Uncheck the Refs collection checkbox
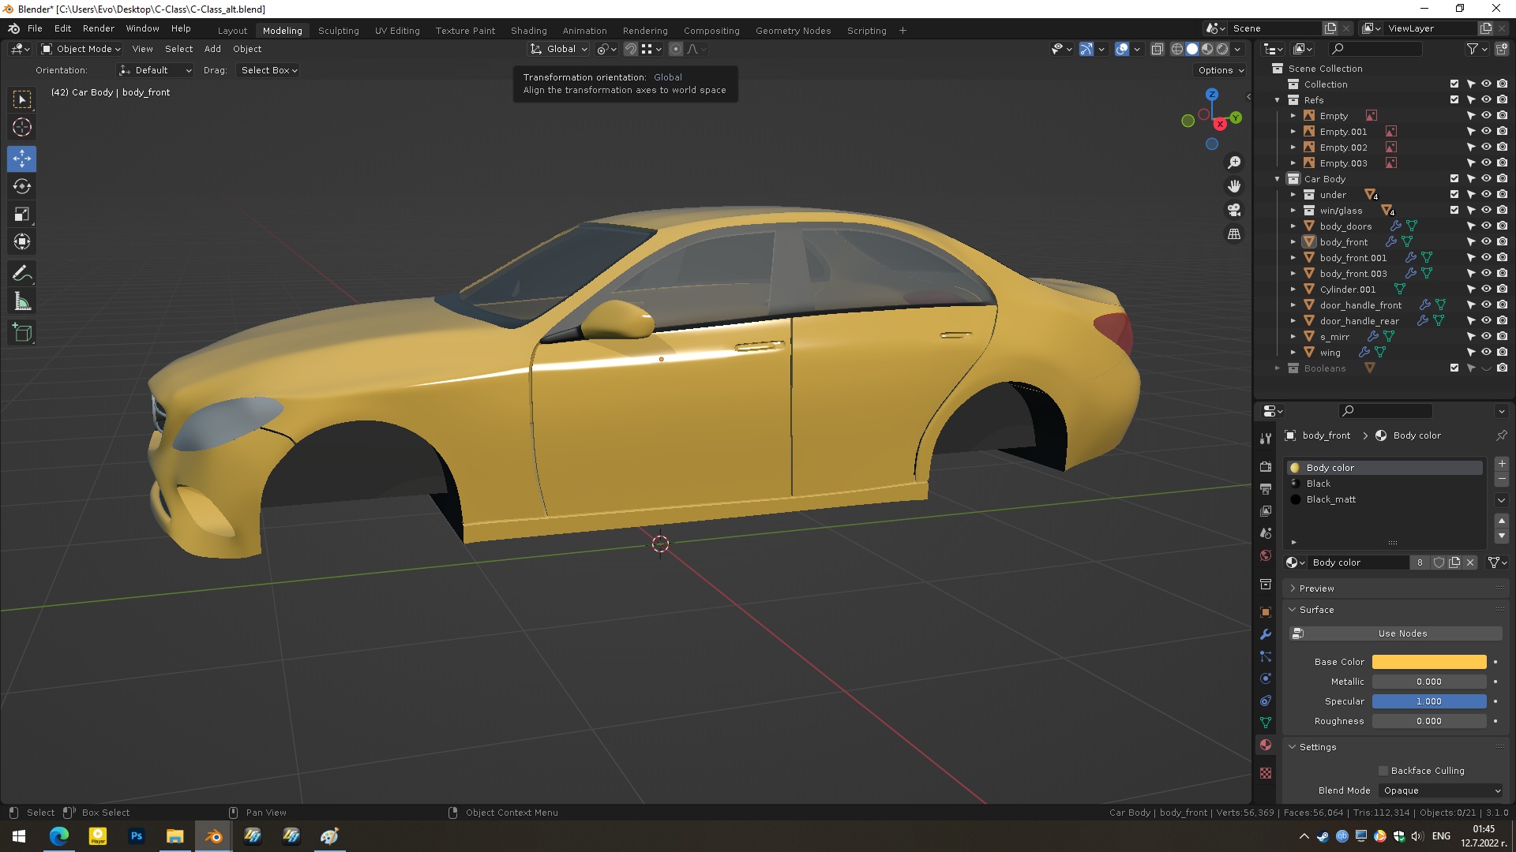1516x852 pixels. [1454, 100]
